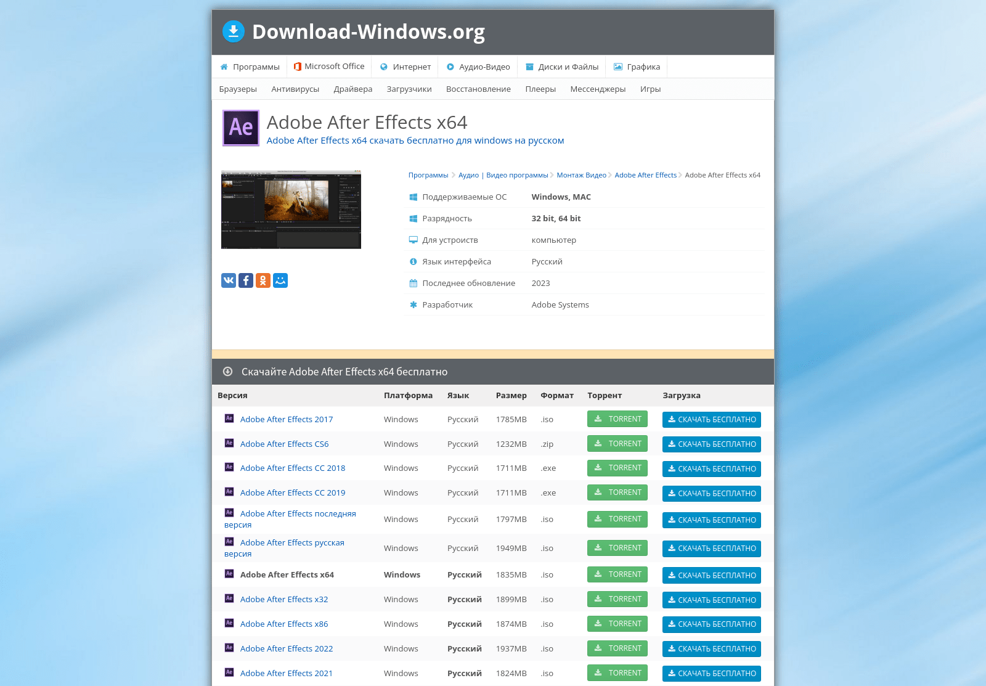Click TORRENT button for After Effects CS6
The width and height of the screenshot is (986, 686).
click(x=617, y=443)
